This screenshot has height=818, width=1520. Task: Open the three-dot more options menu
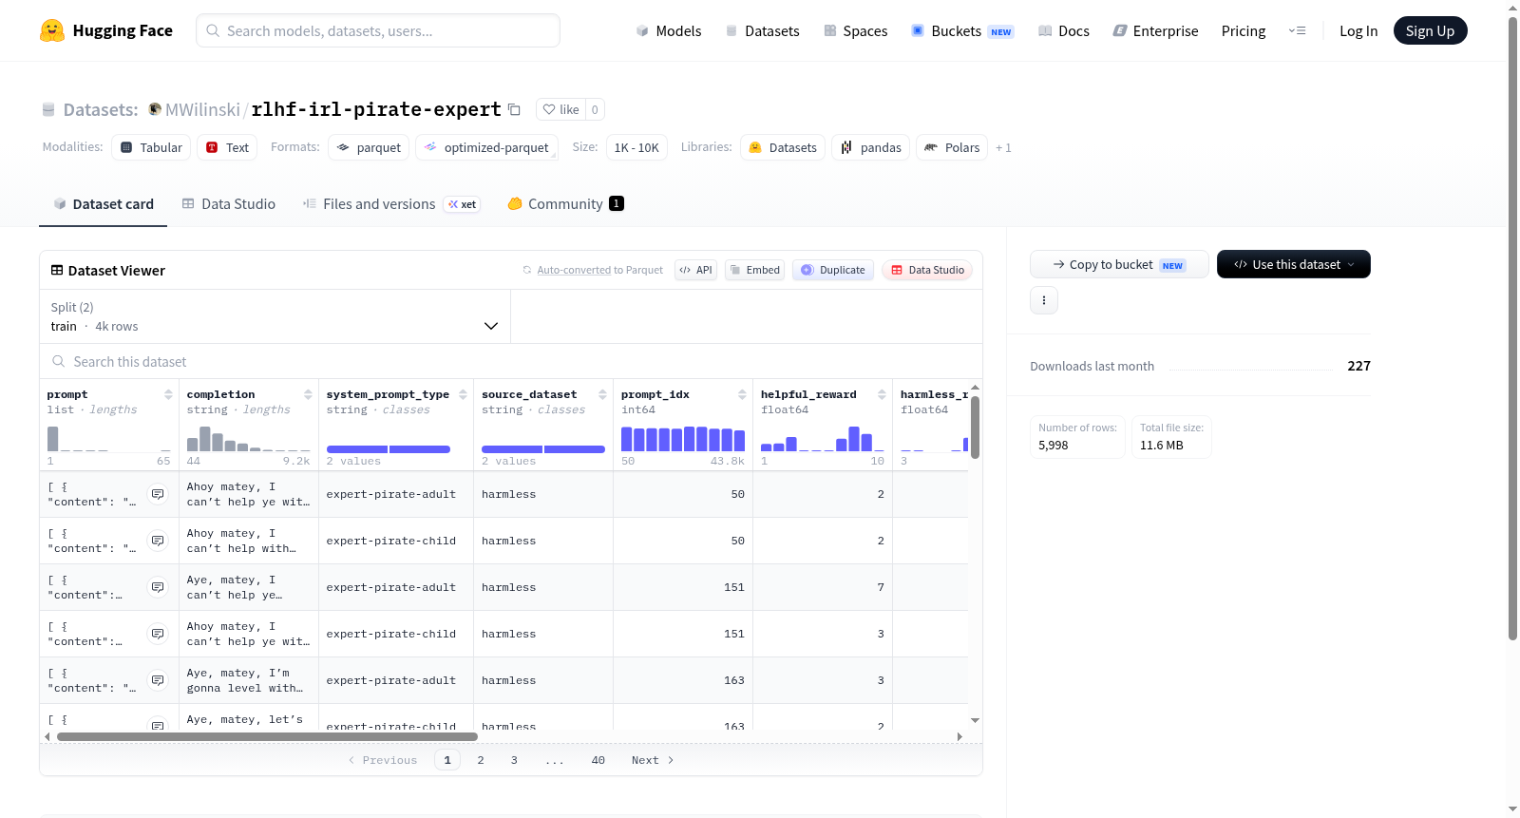point(1044,300)
